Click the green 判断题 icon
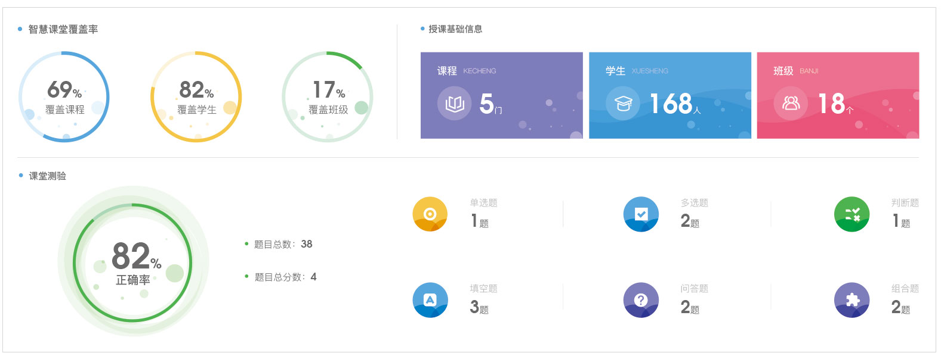The width and height of the screenshot is (941, 356). pos(852,214)
